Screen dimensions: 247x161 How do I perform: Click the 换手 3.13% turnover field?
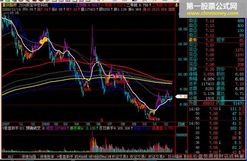click(x=202, y=93)
